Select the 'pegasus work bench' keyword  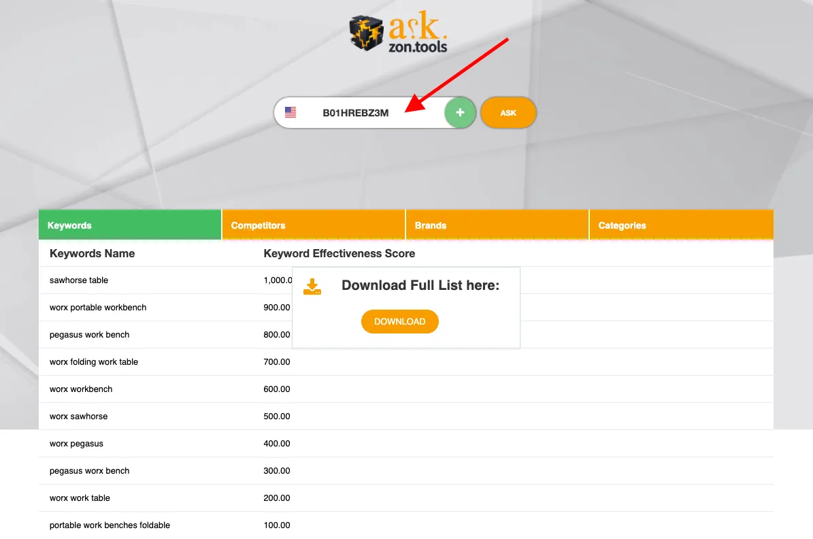click(x=89, y=335)
